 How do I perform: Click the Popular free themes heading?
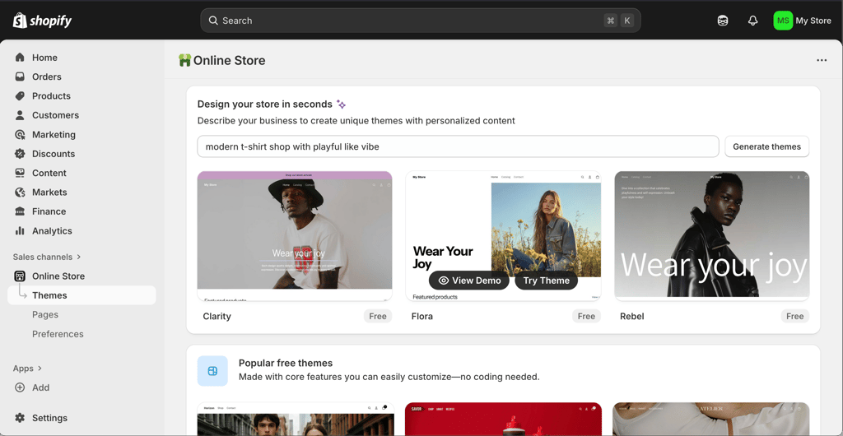286,363
